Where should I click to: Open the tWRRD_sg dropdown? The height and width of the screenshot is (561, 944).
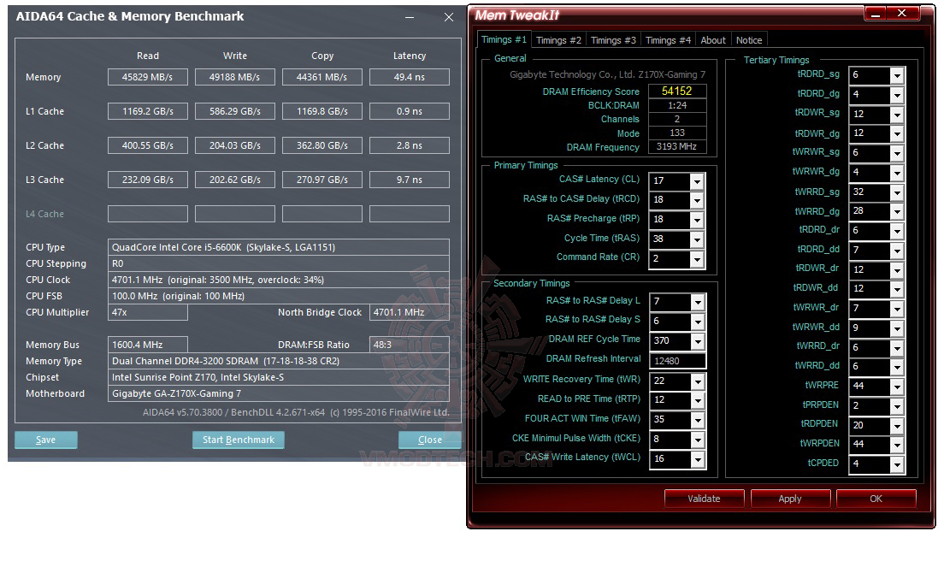pos(897,192)
